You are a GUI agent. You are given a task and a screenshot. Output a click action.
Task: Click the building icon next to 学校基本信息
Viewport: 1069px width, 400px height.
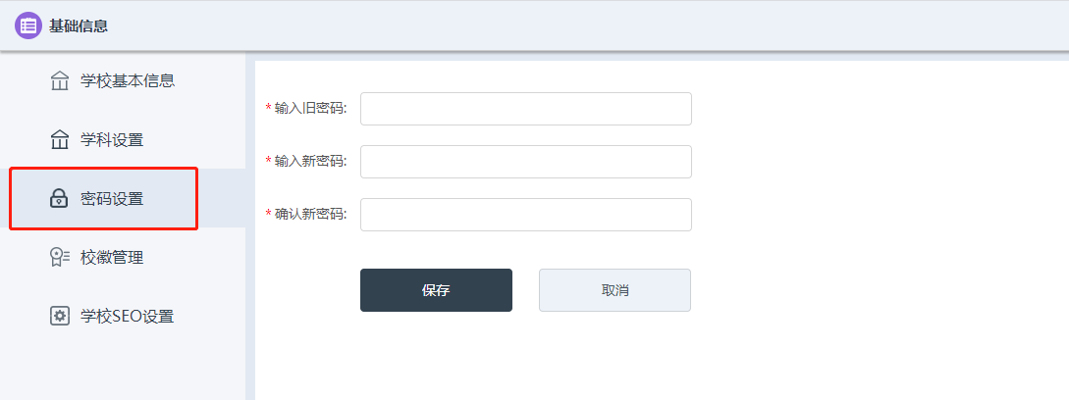tap(60, 80)
